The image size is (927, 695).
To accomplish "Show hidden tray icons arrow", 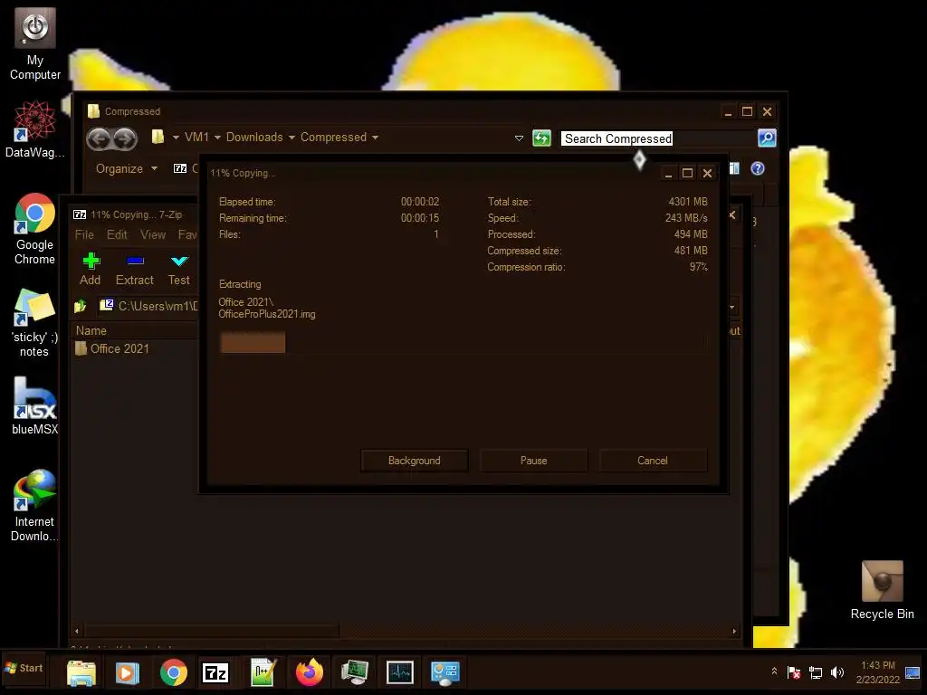I will pos(774,671).
